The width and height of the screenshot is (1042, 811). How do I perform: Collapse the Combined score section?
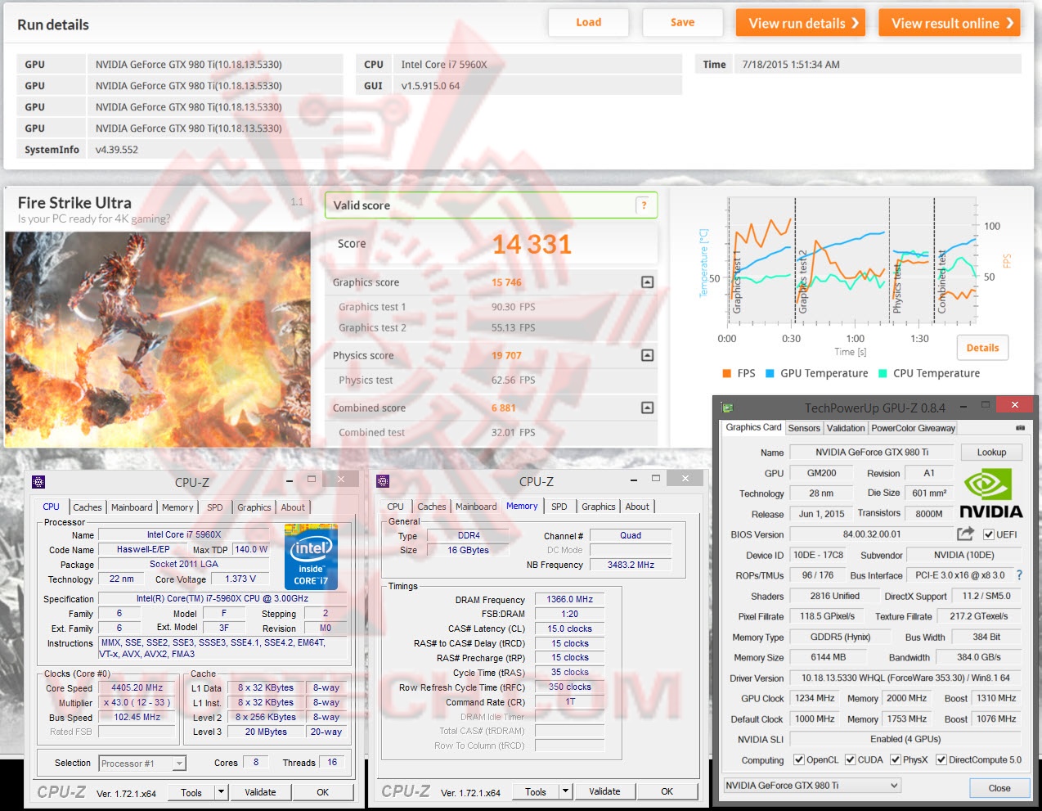(647, 408)
